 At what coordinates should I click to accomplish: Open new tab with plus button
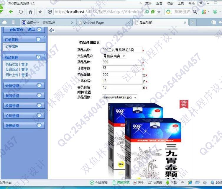tap(193, 22)
